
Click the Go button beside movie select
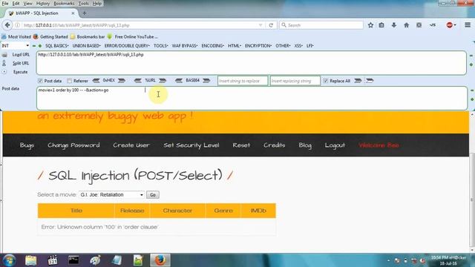tap(153, 194)
